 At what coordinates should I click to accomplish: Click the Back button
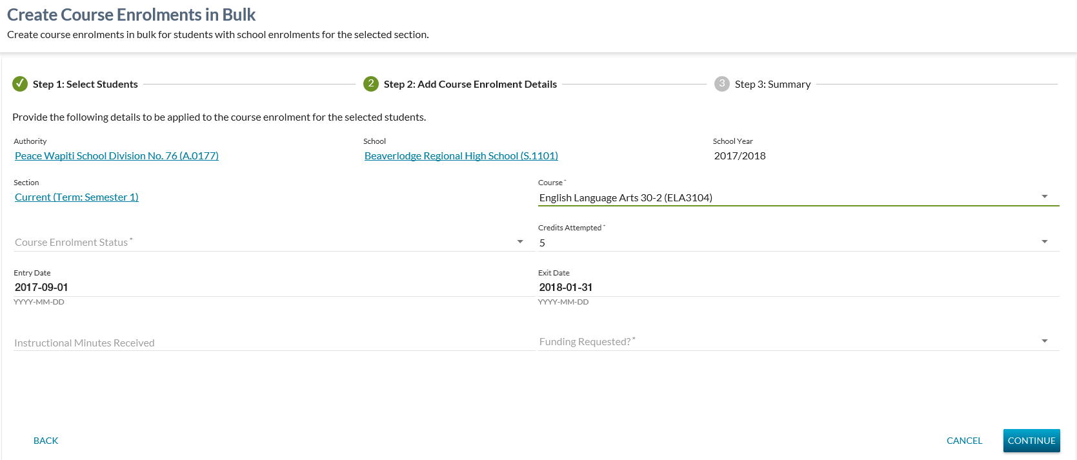(46, 441)
